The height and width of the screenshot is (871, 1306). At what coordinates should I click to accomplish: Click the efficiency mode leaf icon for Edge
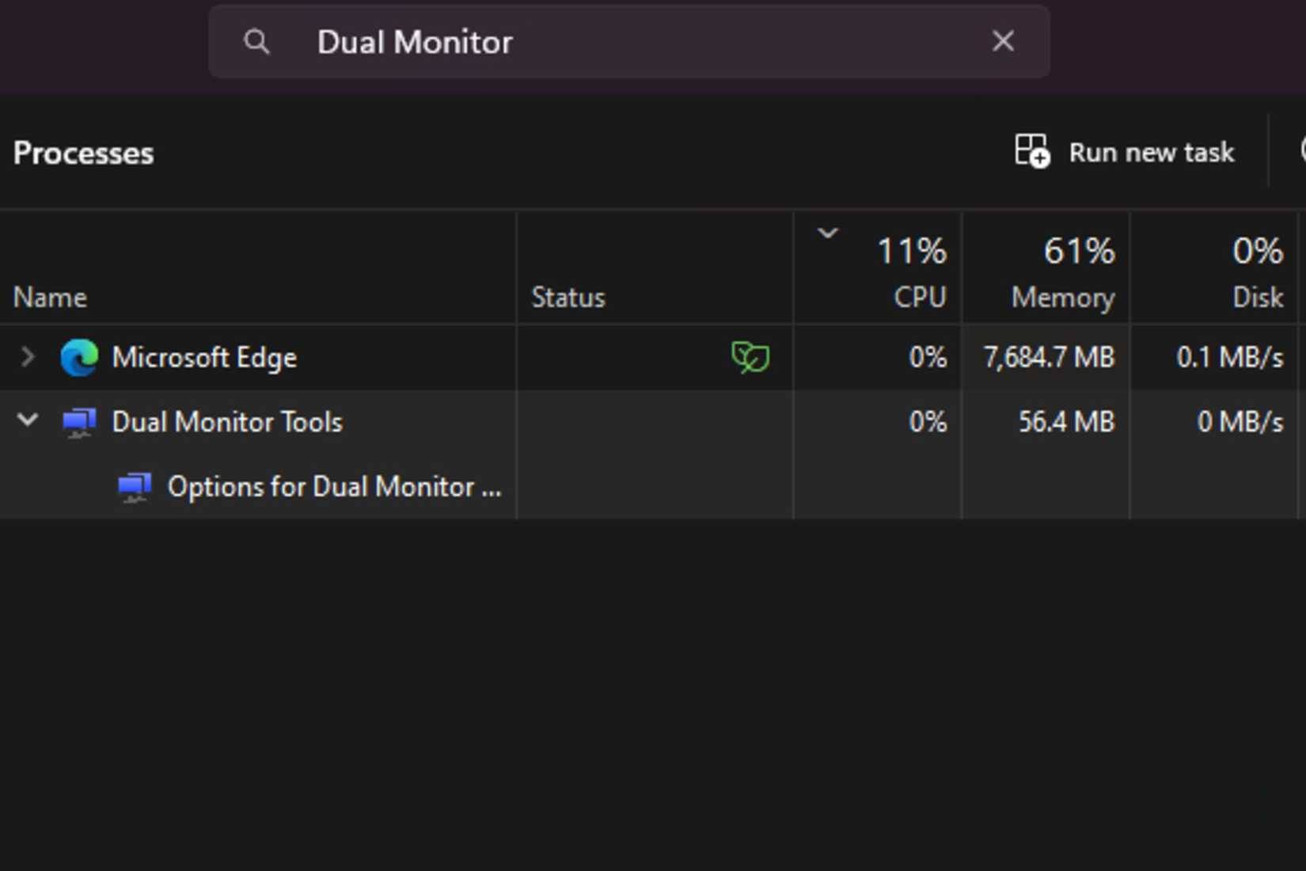[x=753, y=357]
